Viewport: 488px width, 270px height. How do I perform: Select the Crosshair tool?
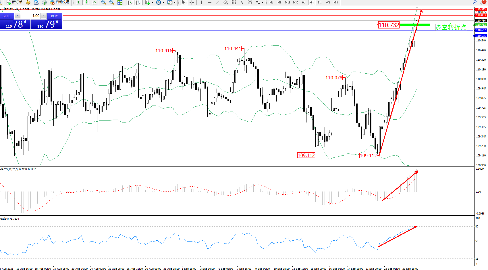[x=192, y=2]
